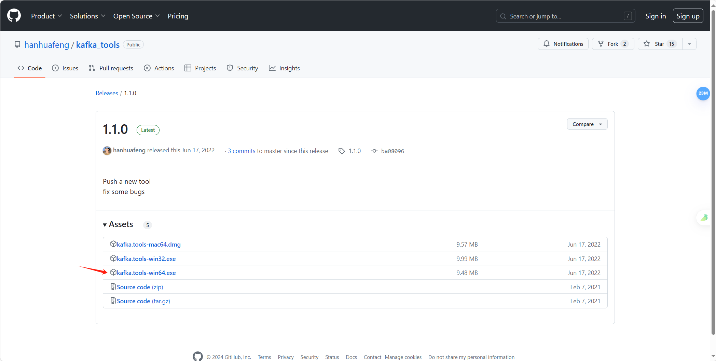Open the footer Contact link
This screenshot has width=716, height=361.
click(372, 357)
